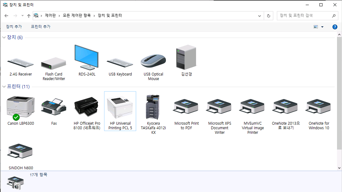The height and width of the screenshot is (192, 342).
Task: Select Microsoft XPS Document Writer printer
Action: [219, 116]
